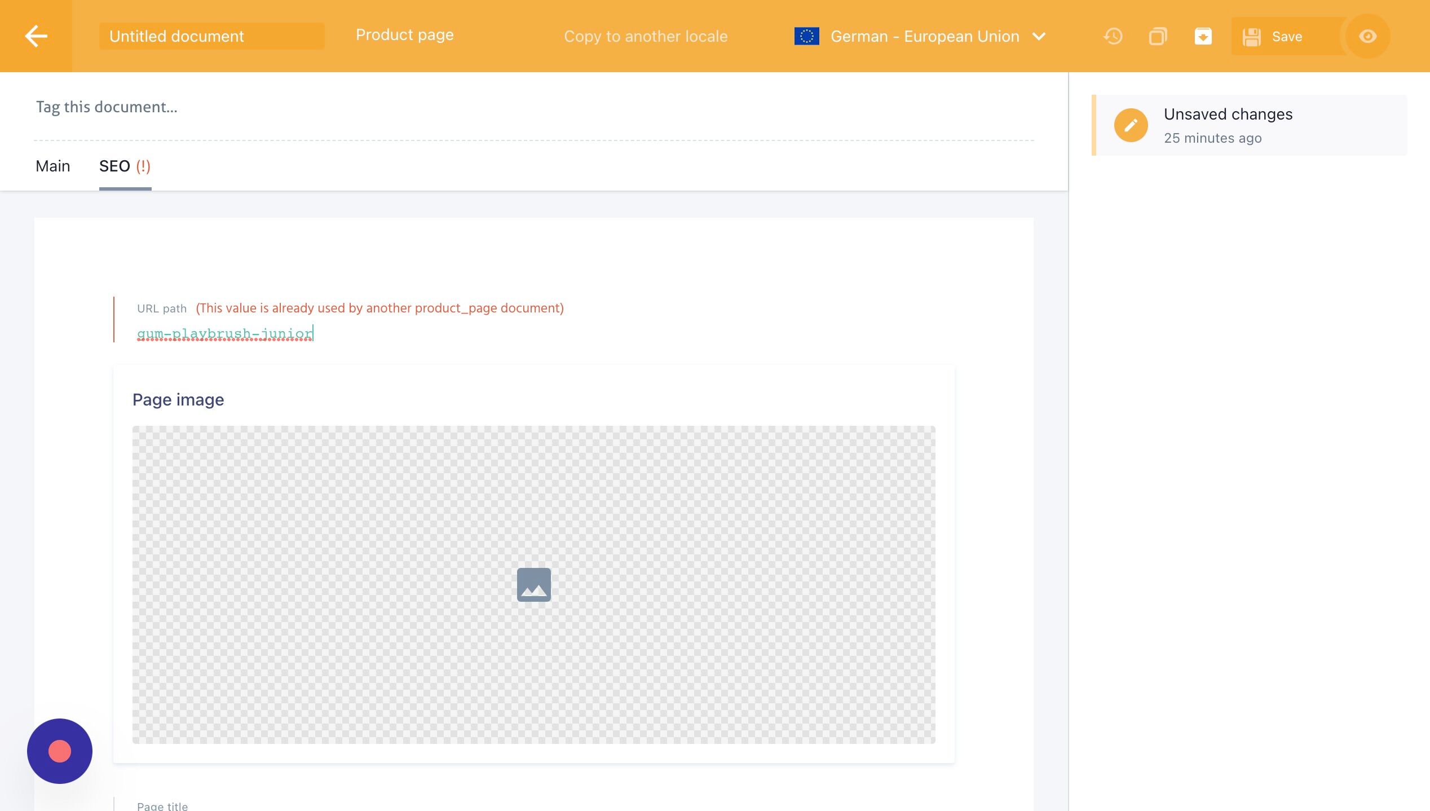The image size is (1430, 811).
Task: Click the pencil icon beside Unsaved changes
Action: tap(1131, 125)
